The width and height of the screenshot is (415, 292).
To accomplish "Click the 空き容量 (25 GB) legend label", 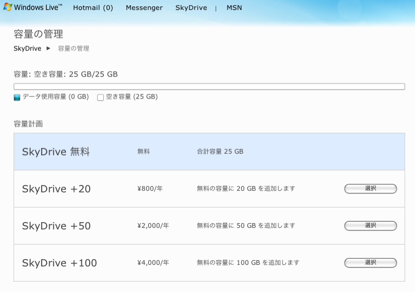I will (132, 96).
